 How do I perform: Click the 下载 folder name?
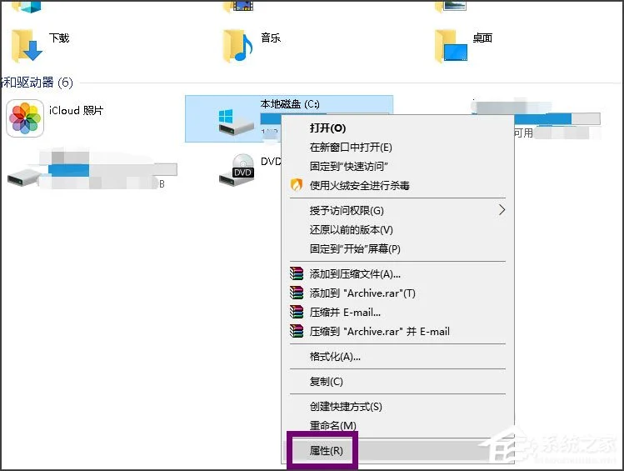(x=59, y=38)
